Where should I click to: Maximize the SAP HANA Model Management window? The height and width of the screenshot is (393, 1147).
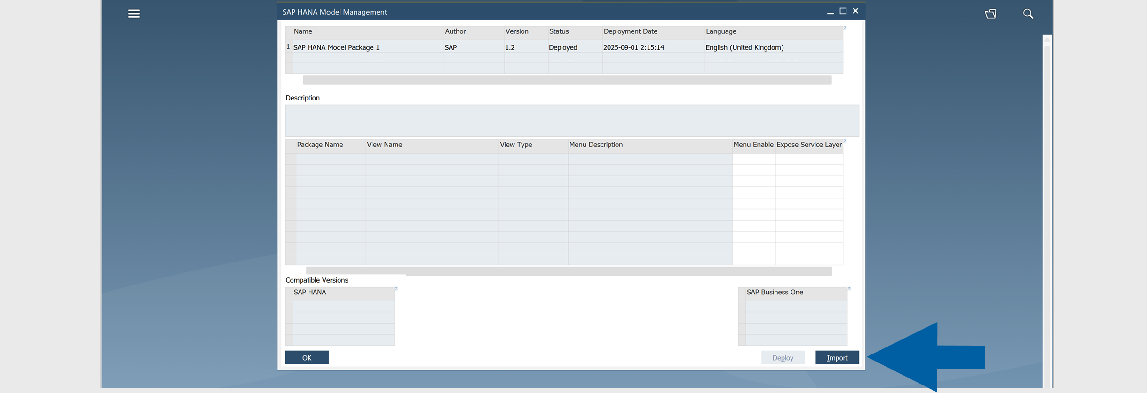[x=843, y=11]
